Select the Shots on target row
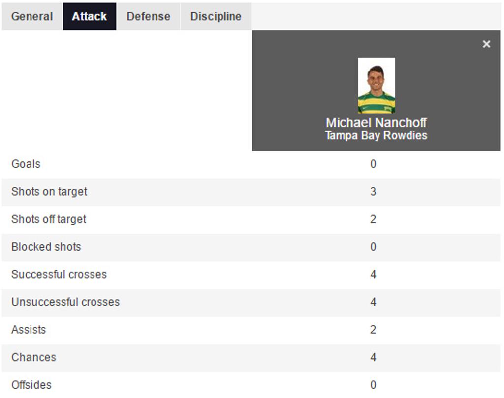504x398 pixels. click(251, 192)
